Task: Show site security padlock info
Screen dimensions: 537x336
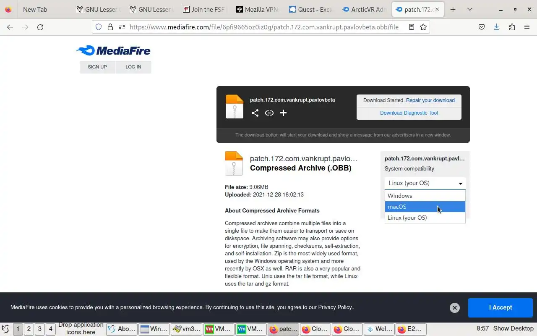Action: pyautogui.click(x=110, y=27)
